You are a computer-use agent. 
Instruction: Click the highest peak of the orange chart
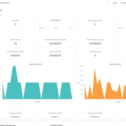pos(94,69)
